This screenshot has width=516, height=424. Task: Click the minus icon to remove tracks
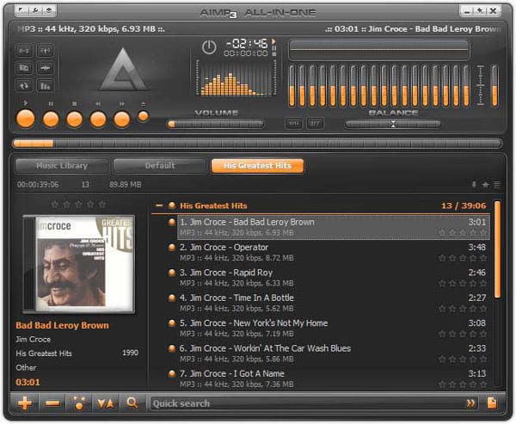(52, 402)
